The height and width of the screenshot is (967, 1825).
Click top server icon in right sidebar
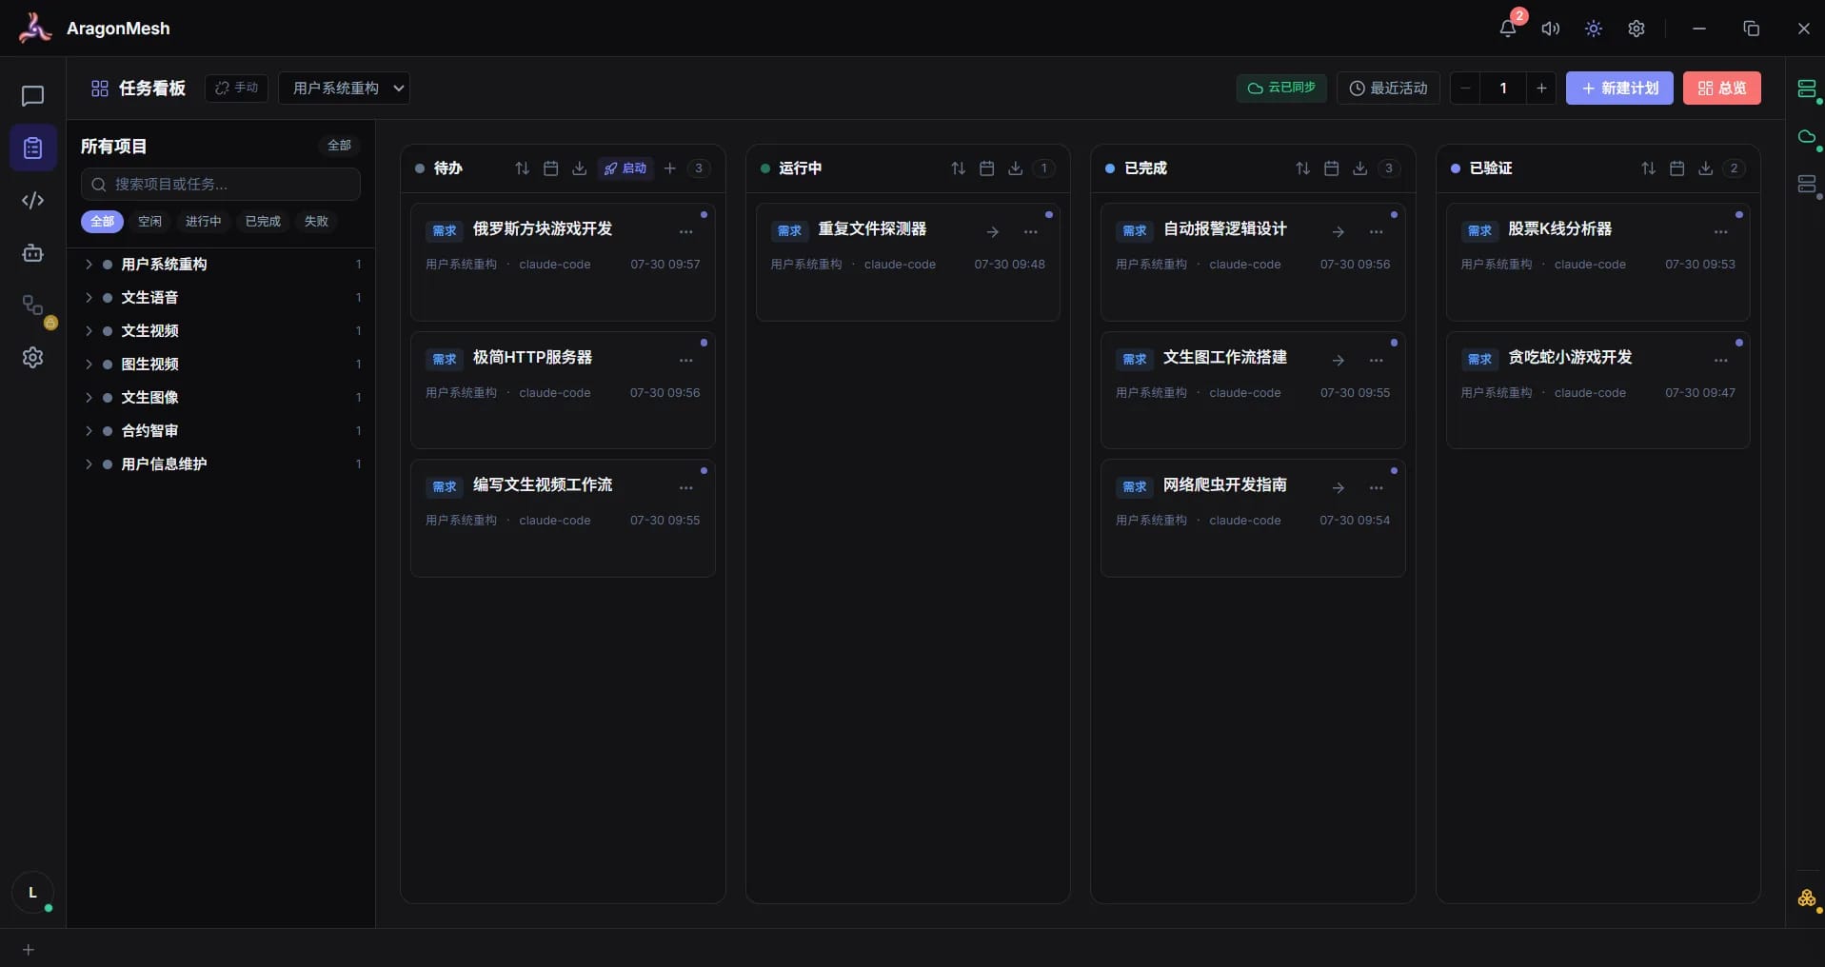point(1806,89)
